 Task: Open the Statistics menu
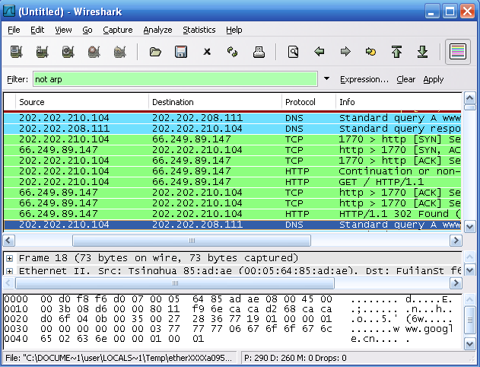coord(199,30)
